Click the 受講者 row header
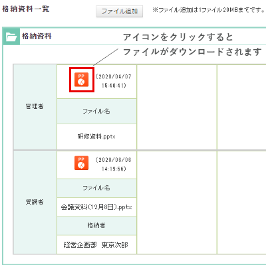Viewport: 266px width, 265px height. 35,202
